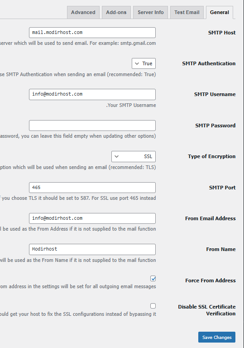Click the chevron arrow in SSL selector
Screen dimensions: 244x348
[116, 156]
